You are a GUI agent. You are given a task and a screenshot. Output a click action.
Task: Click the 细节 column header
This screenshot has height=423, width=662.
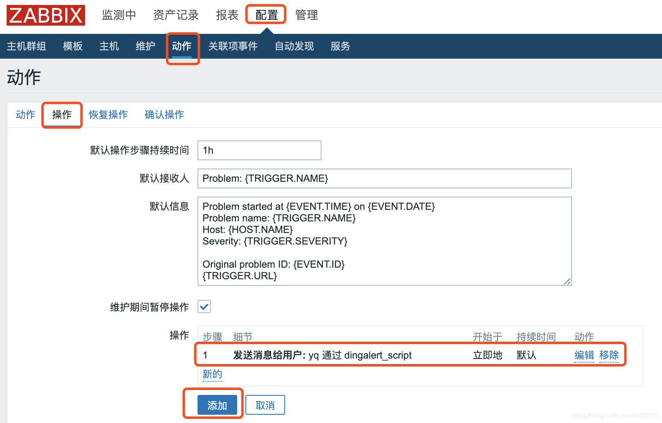point(243,337)
